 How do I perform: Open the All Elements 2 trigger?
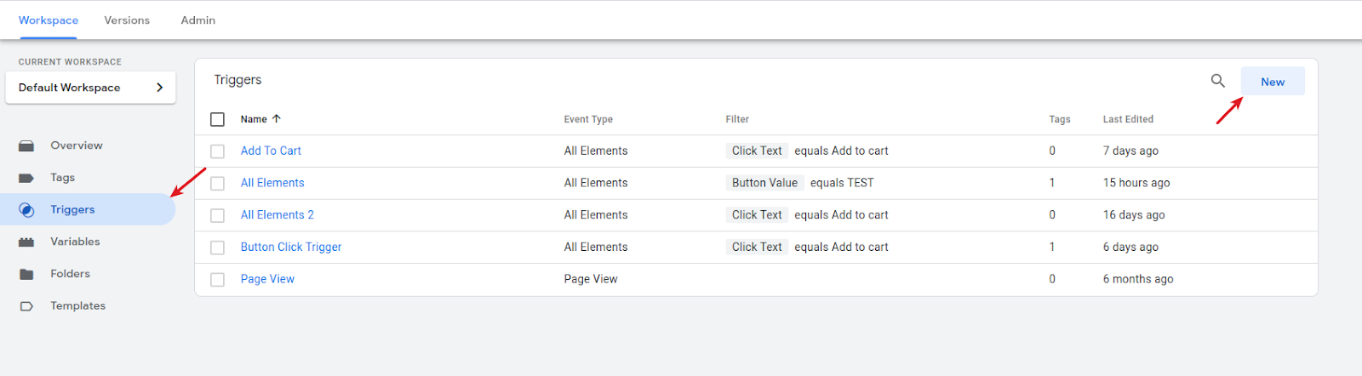(277, 215)
